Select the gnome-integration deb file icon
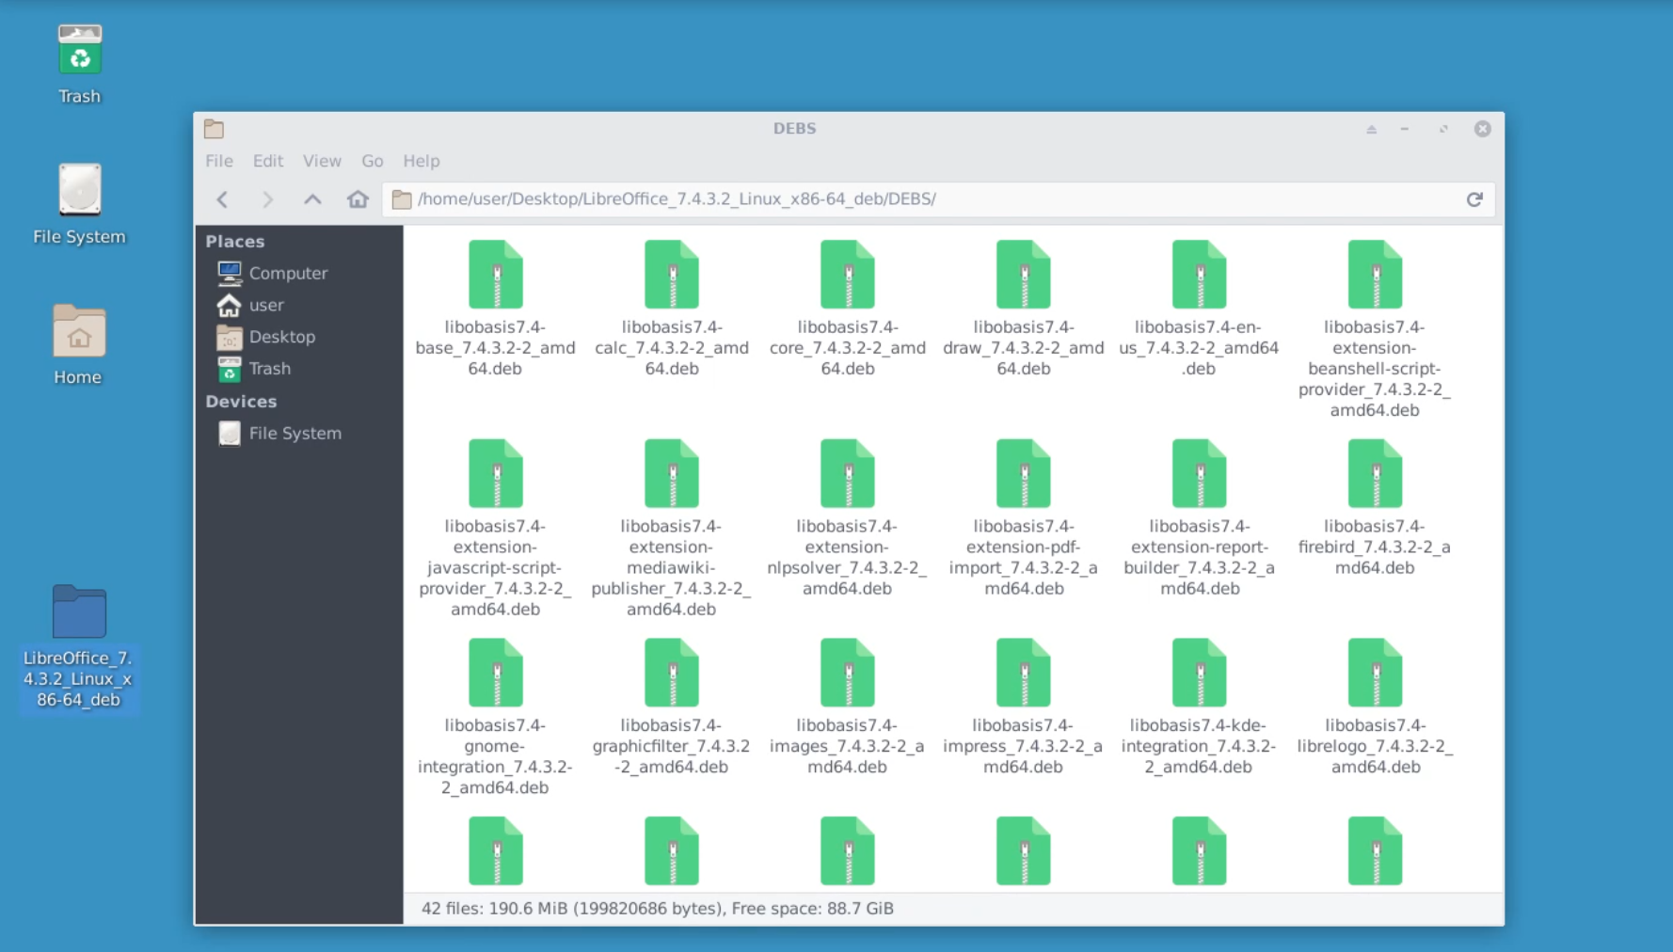The width and height of the screenshot is (1673, 952). 496,674
